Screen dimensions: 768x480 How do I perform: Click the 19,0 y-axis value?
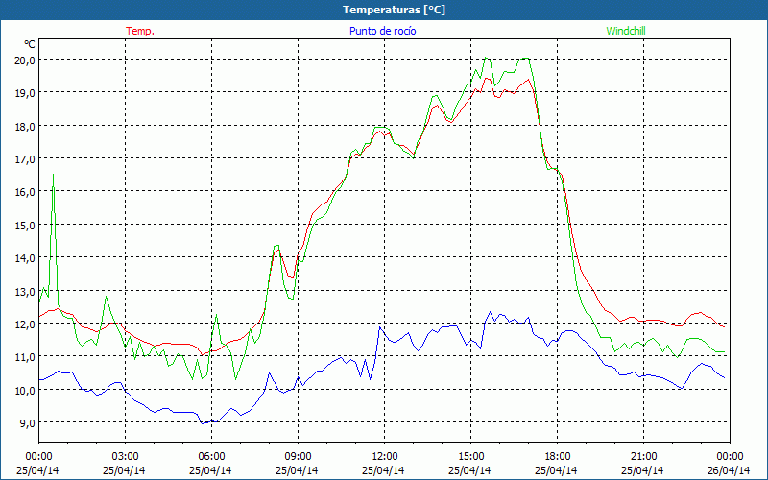pyautogui.click(x=25, y=93)
